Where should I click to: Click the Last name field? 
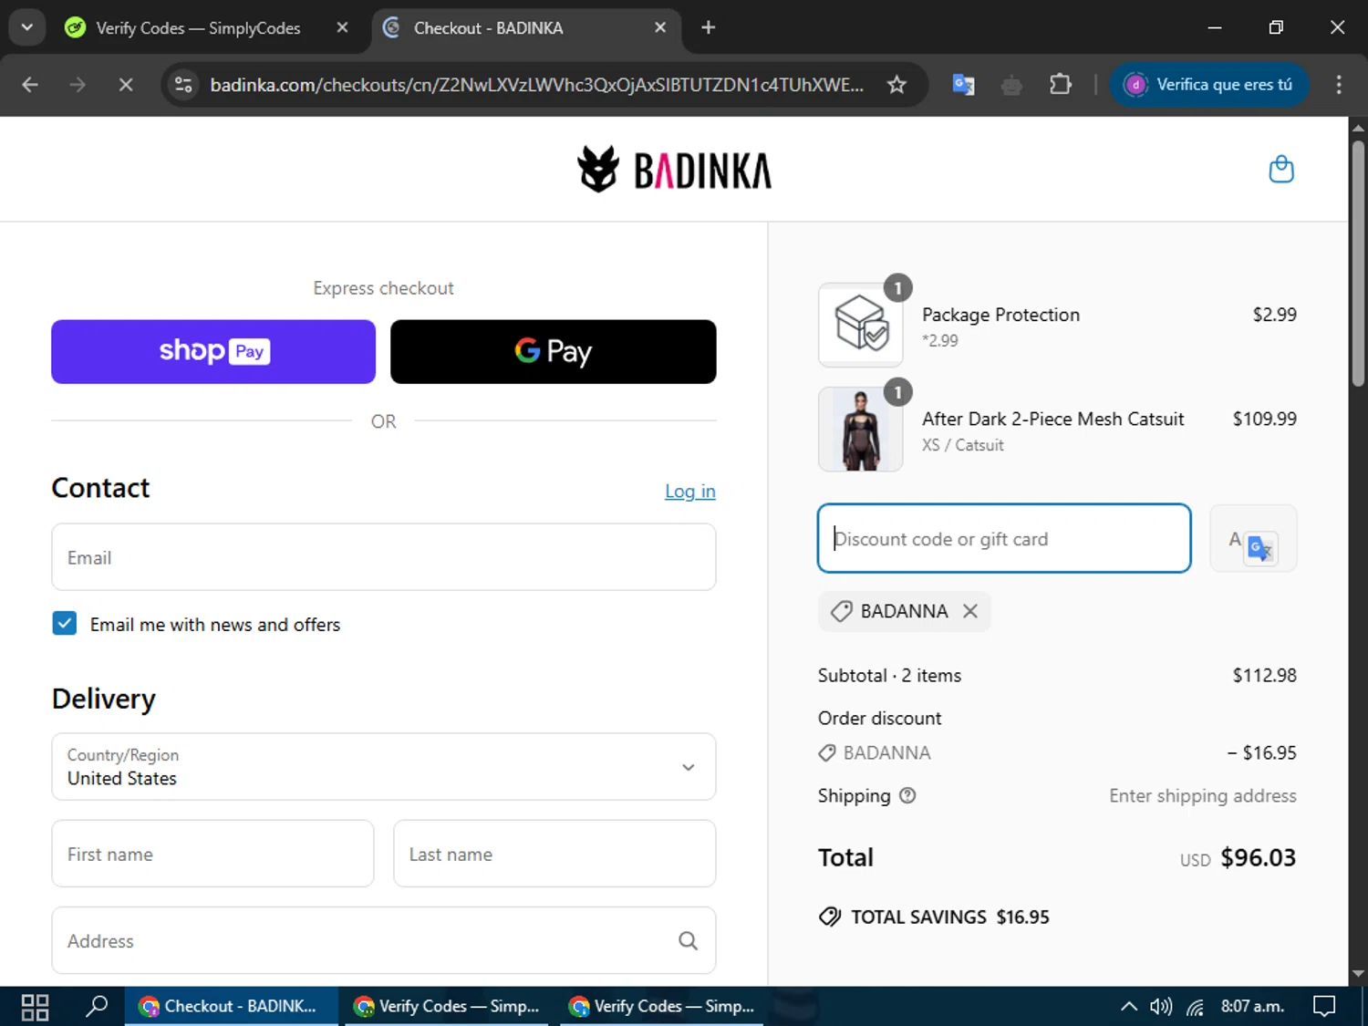(x=554, y=854)
